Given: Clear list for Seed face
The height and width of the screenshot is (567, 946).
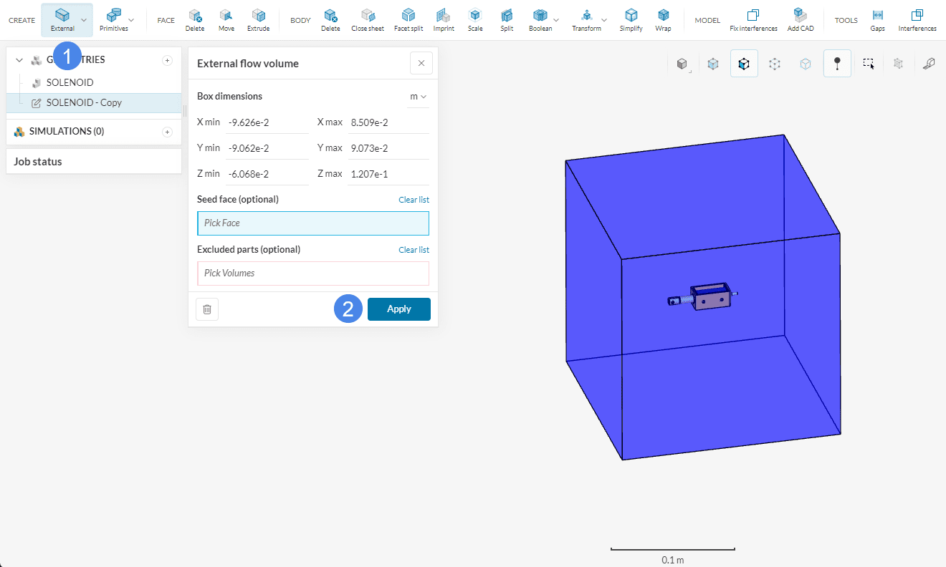Looking at the screenshot, I should 414,200.
